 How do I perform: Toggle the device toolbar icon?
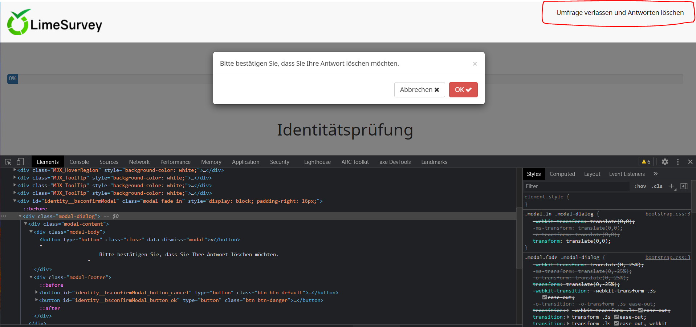[x=20, y=162]
